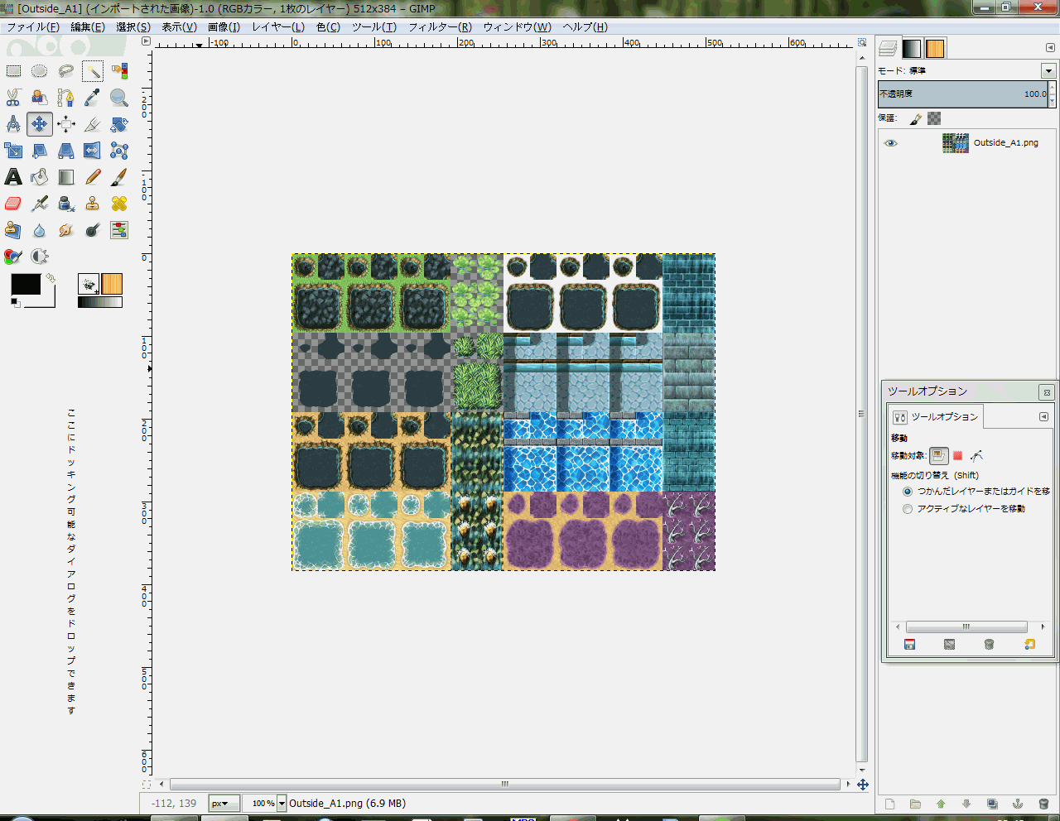Screen dimensions: 1060x821
Task: Select the Paths pen tool
Action: point(66,98)
